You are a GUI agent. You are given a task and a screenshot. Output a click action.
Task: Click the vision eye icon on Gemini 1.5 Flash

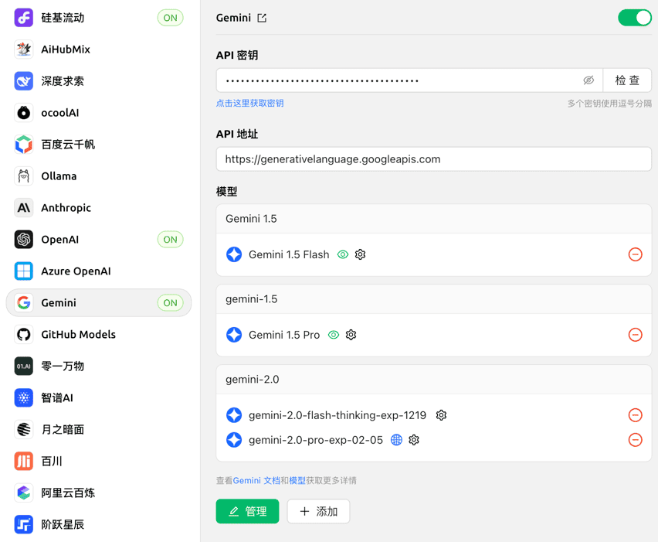tap(343, 254)
